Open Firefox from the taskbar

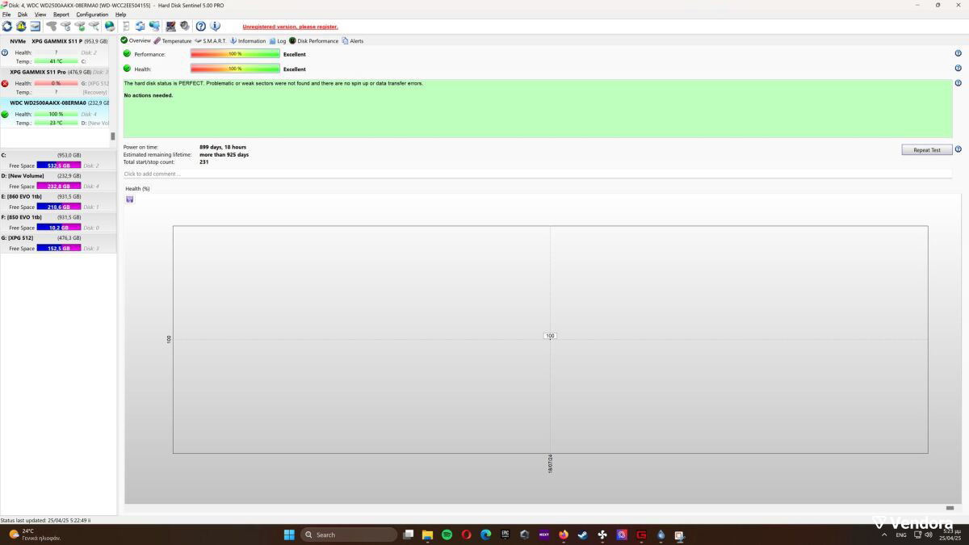[x=563, y=535]
